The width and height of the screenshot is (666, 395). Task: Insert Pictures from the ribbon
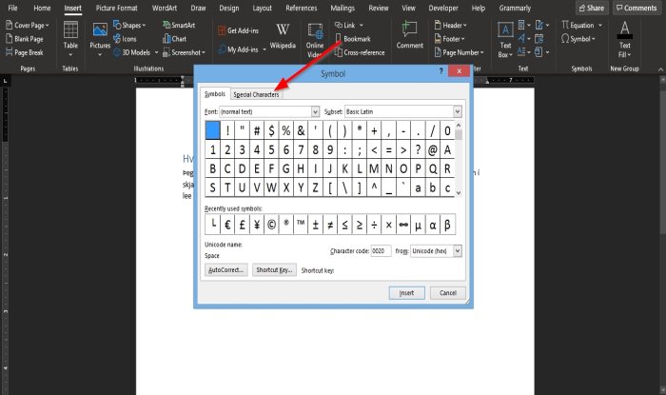pyautogui.click(x=100, y=39)
